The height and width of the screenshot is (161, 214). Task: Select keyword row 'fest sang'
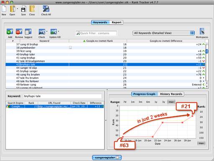[105, 51]
